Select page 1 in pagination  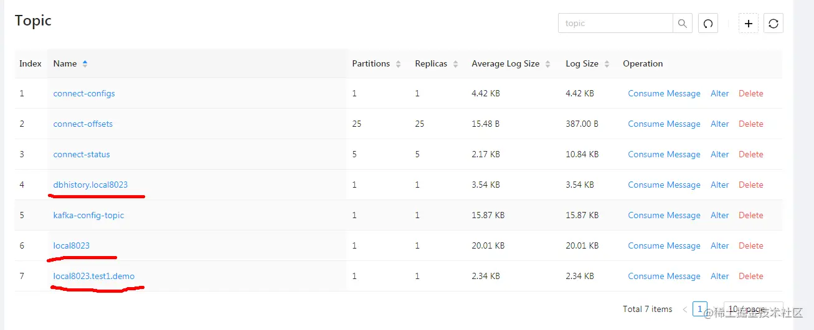click(700, 309)
